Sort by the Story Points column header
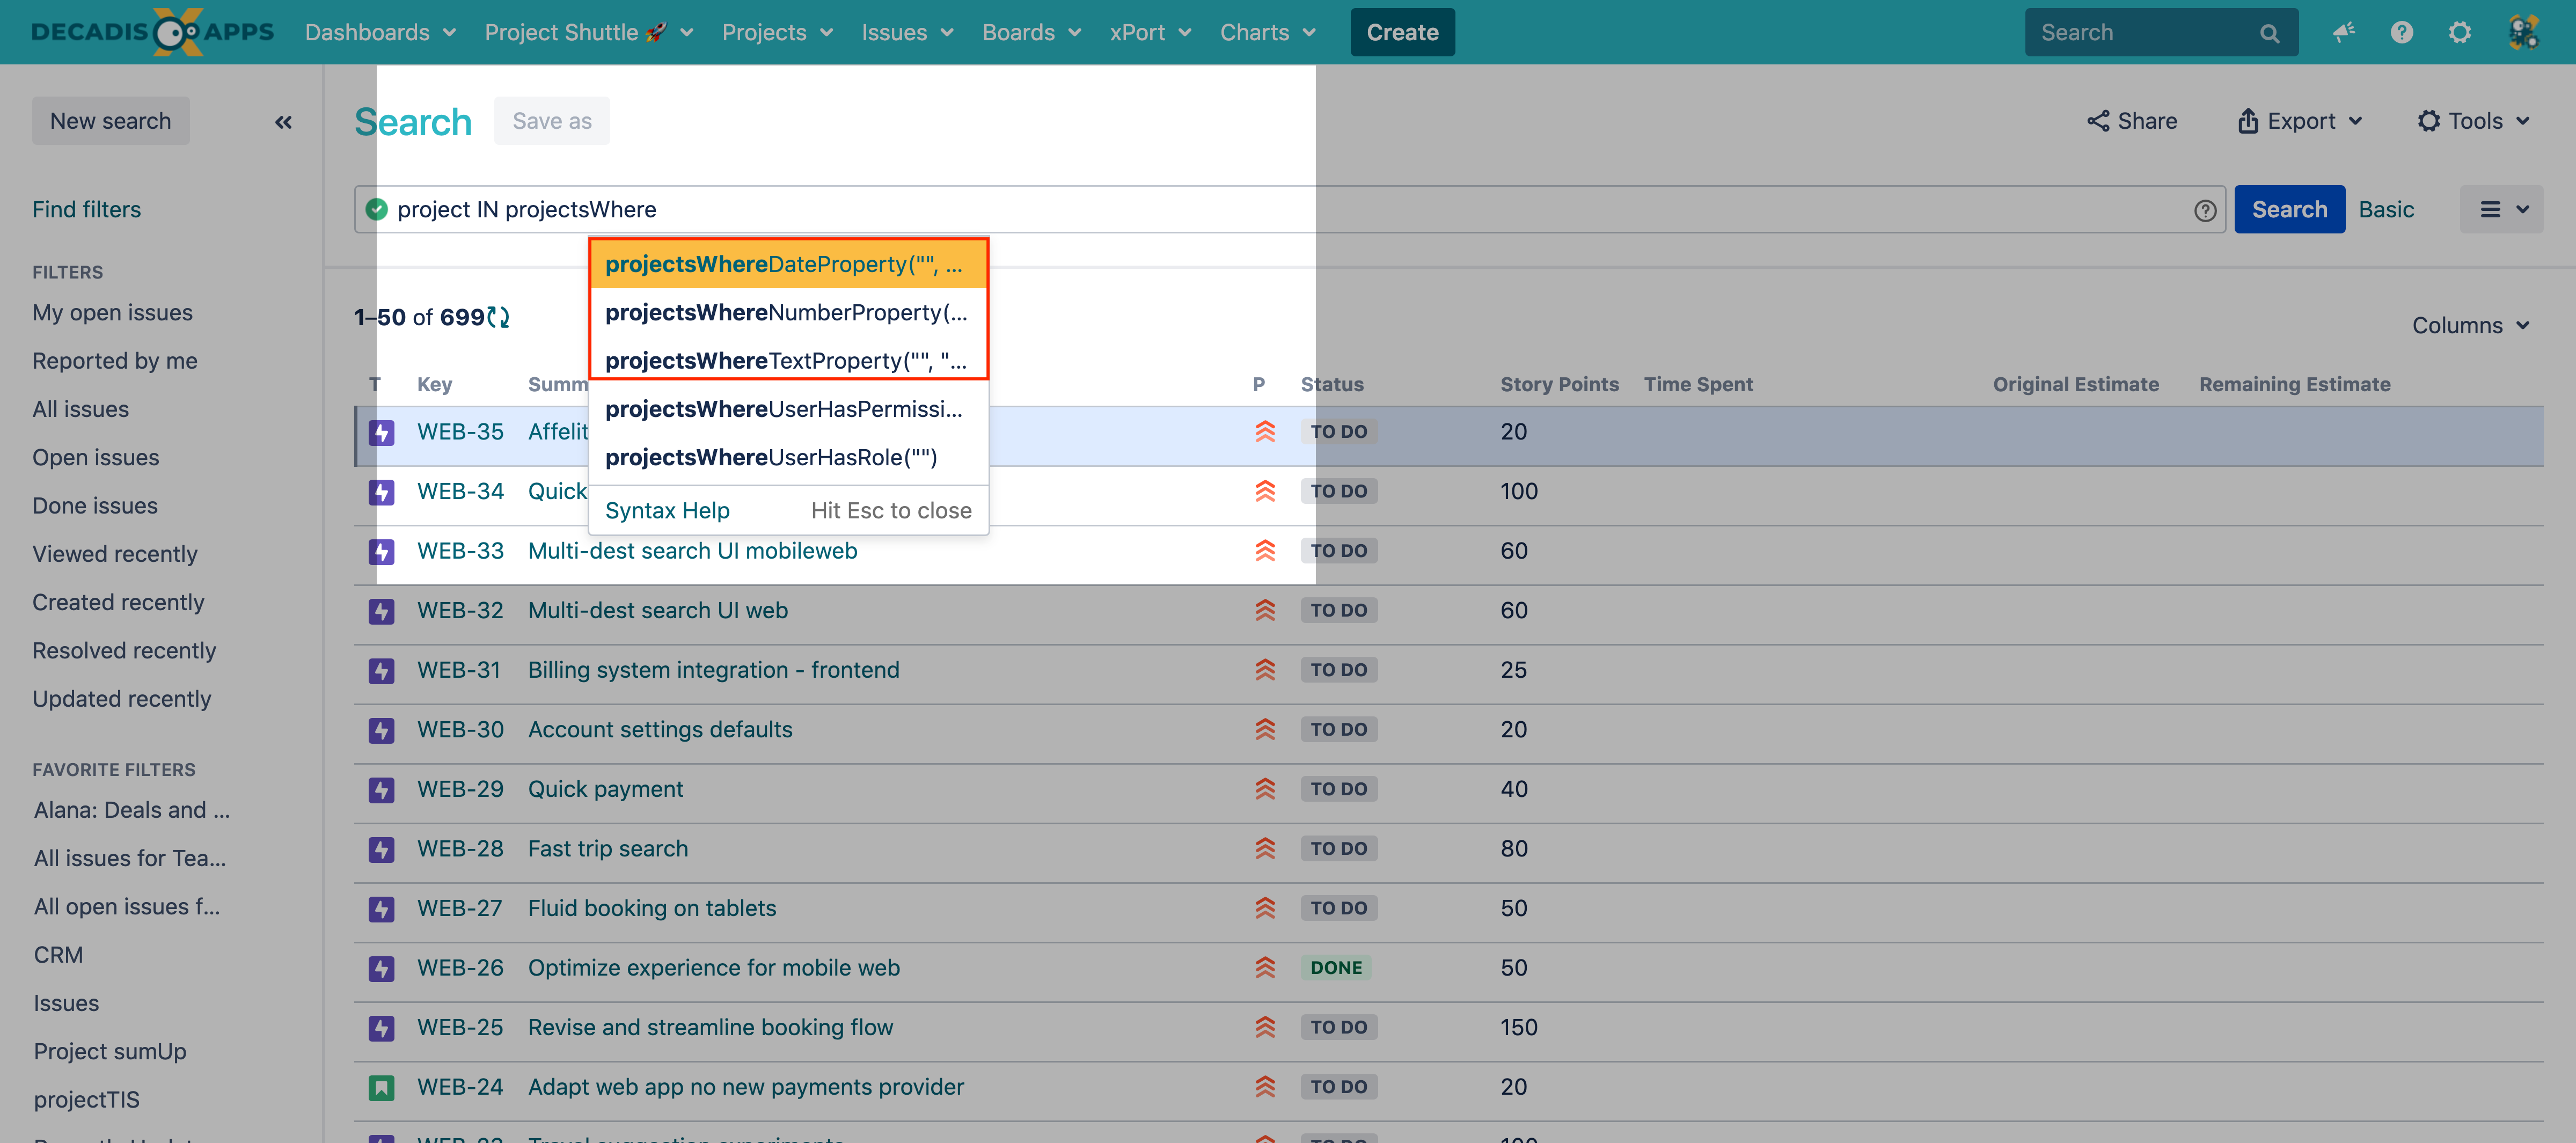 tap(1559, 385)
